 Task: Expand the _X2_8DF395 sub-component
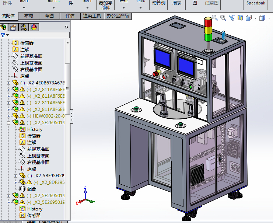[x=15, y=182]
